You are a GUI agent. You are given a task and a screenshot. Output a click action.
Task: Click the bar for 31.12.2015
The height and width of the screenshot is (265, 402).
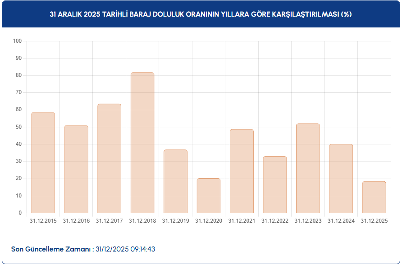tap(43, 162)
